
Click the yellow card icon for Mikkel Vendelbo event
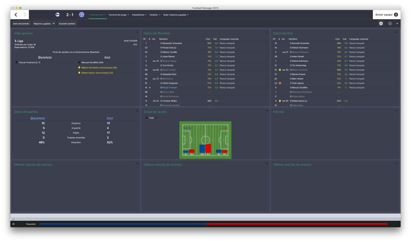pos(79,67)
